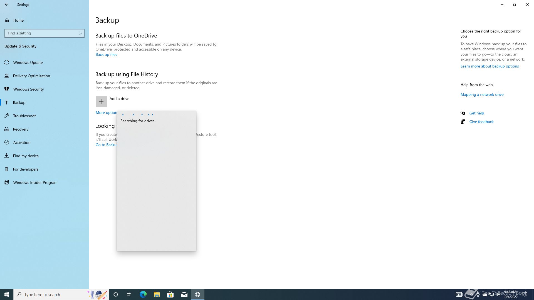Viewport: 534px width, 300px height.
Task: Open Mapping a network drive link
Action: (x=482, y=94)
